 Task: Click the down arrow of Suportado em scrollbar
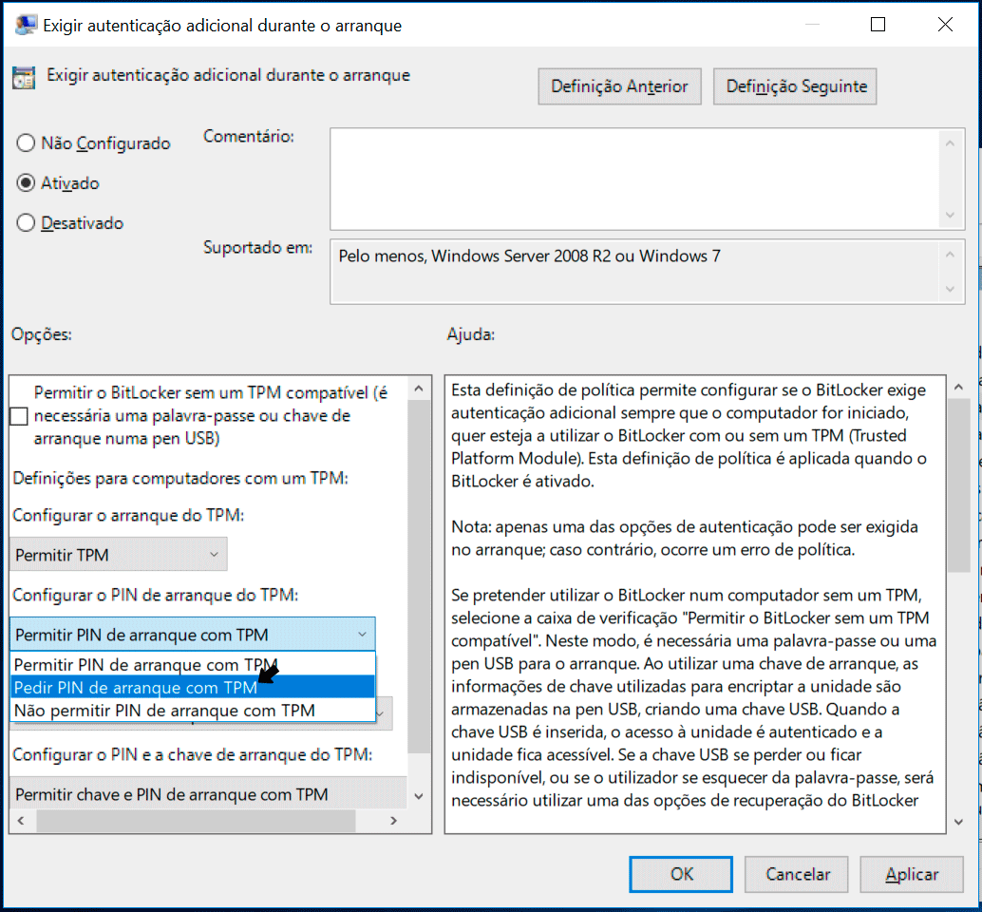(x=950, y=290)
